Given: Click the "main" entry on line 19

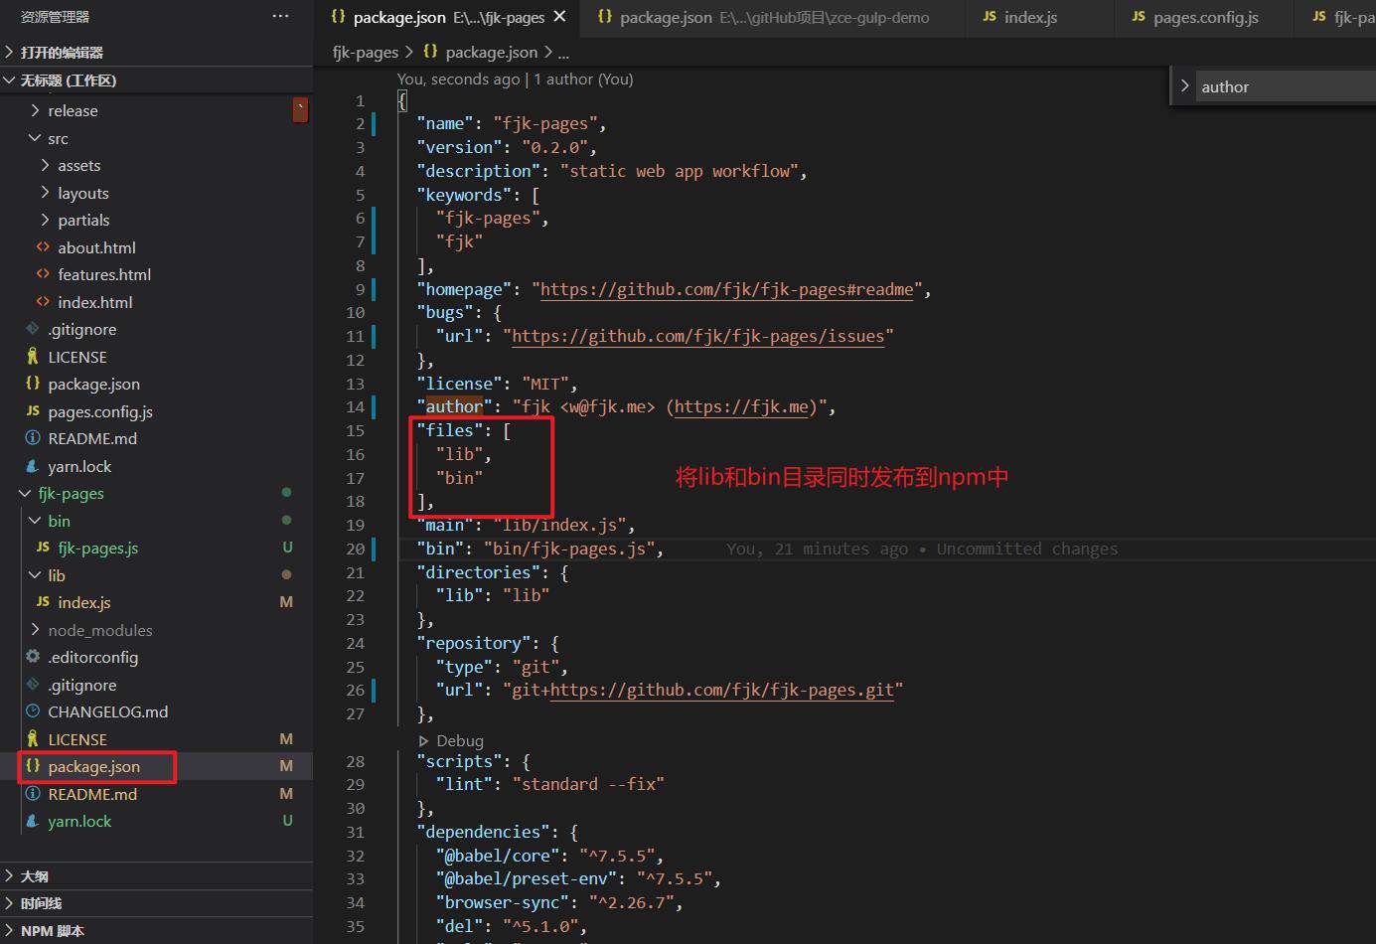Looking at the screenshot, I should (x=526, y=525).
